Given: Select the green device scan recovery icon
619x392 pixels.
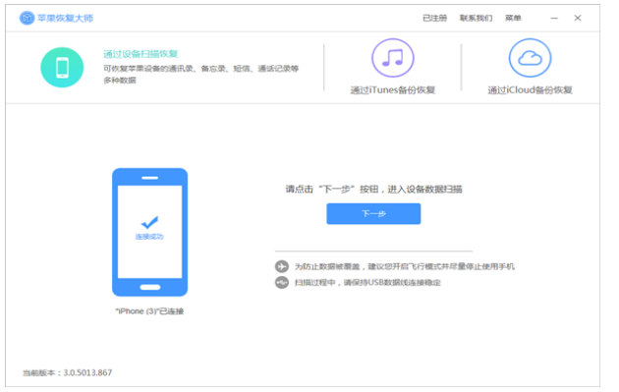Looking at the screenshot, I should (x=62, y=67).
